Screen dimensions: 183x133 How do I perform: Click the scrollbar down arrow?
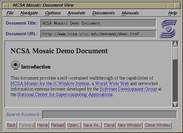click(x=175, y=104)
